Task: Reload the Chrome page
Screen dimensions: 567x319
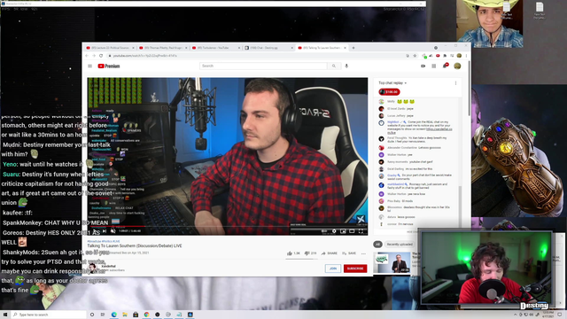Action: pyautogui.click(x=101, y=56)
